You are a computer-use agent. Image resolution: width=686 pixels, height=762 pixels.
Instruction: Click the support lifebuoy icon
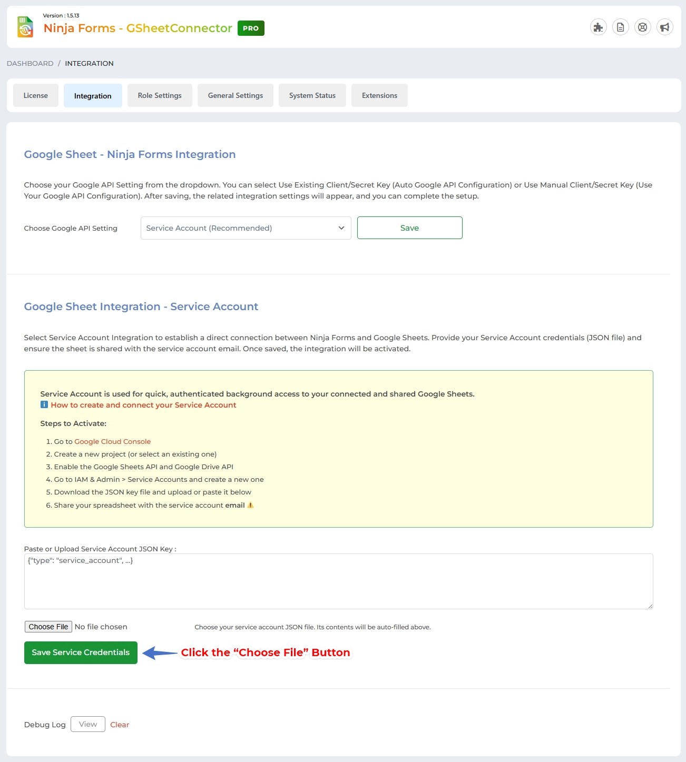click(x=642, y=27)
